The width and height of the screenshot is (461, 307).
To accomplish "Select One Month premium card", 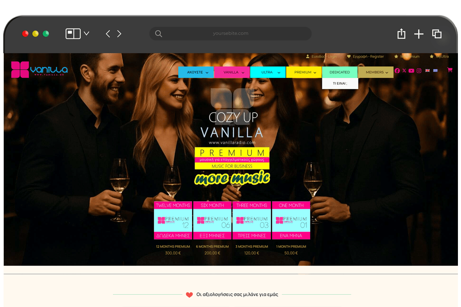I will [291, 221].
